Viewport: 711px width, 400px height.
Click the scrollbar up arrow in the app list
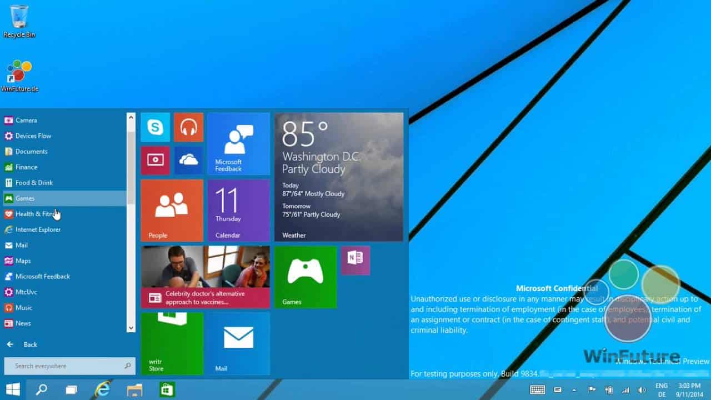coord(131,117)
